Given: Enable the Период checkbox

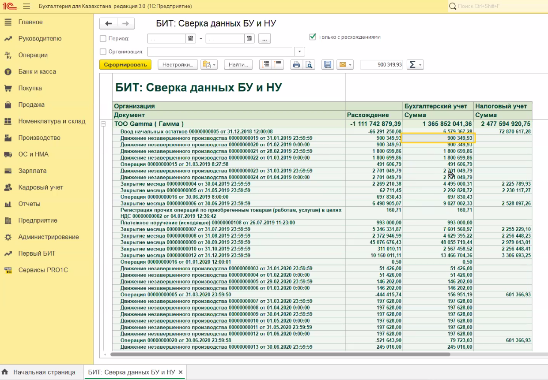Looking at the screenshot, I should tap(103, 38).
